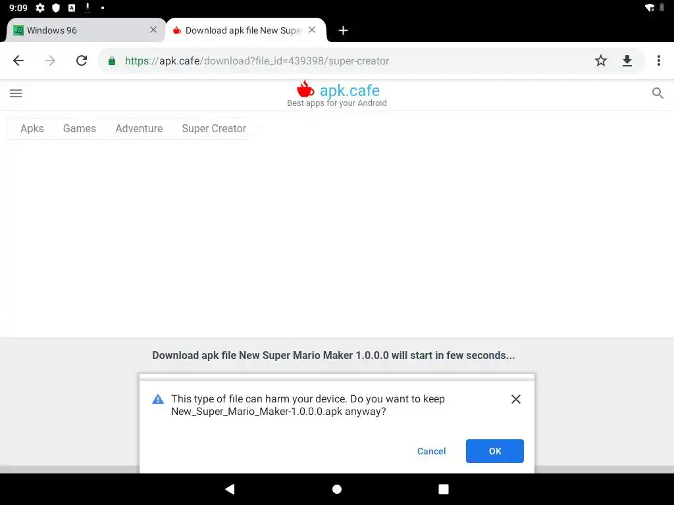Image resolution: width=674 pixels, height=505 pixels.
Task: Click the 'will start in few seconds' message
Action: pos(333,356)
